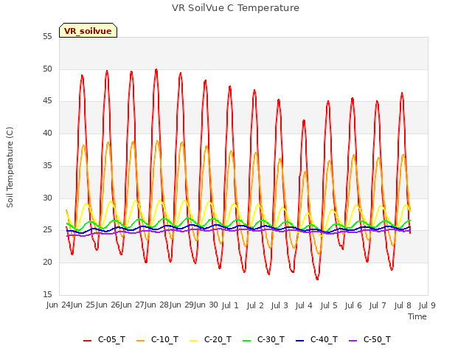The image size is (472, 354).
Task: Click the 35 y-axis tick label
Action: click(47, 165)
